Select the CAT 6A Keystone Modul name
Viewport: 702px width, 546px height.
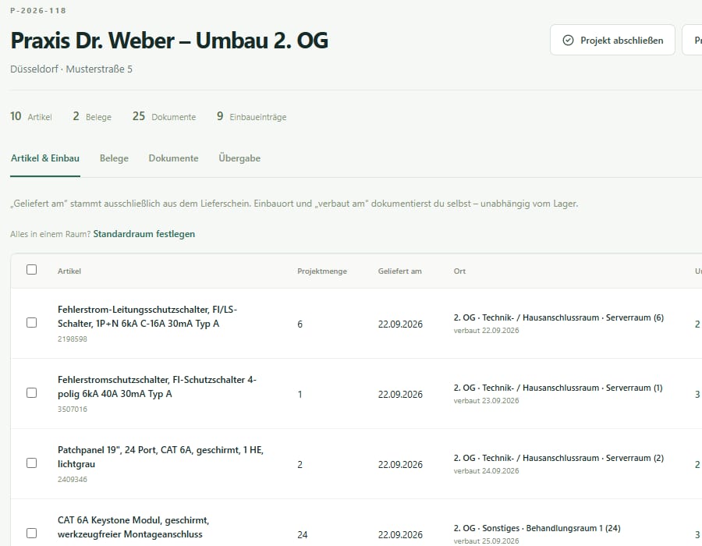[133, 527]
